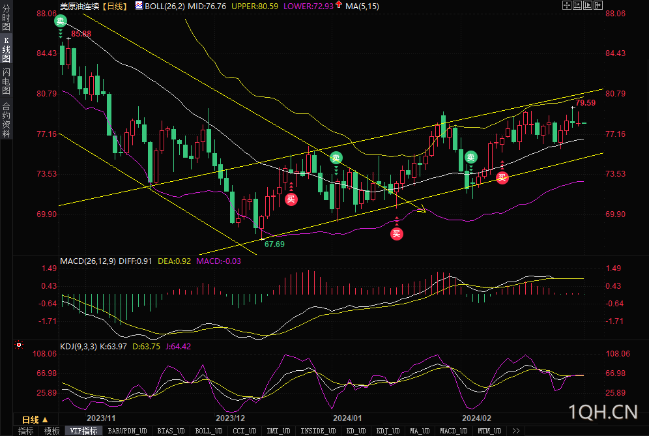Choose the MTM_UD indicator tab
The height and width of the screenshot is (436, 649).
489,431
